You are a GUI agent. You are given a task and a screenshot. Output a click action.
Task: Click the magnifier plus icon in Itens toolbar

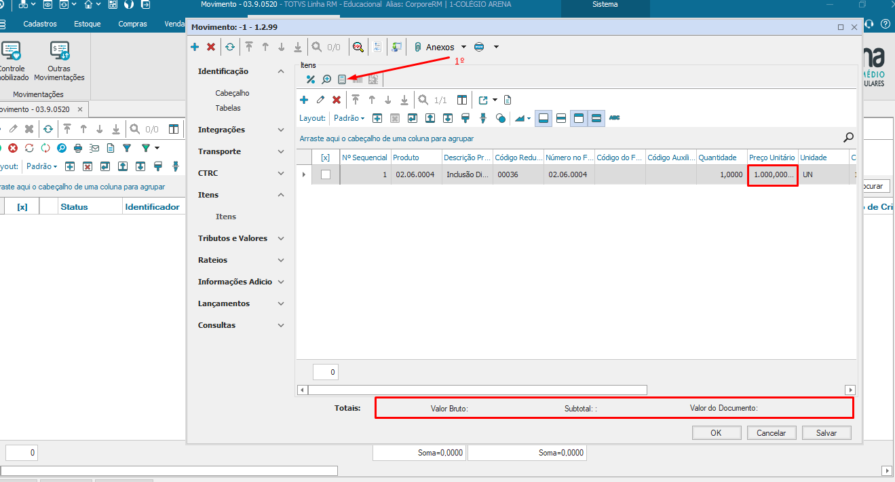(326, 79)
